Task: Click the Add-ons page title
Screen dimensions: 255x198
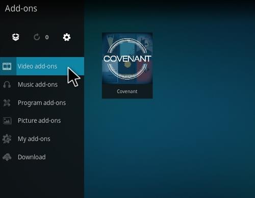Action: [x=21, y=9]
